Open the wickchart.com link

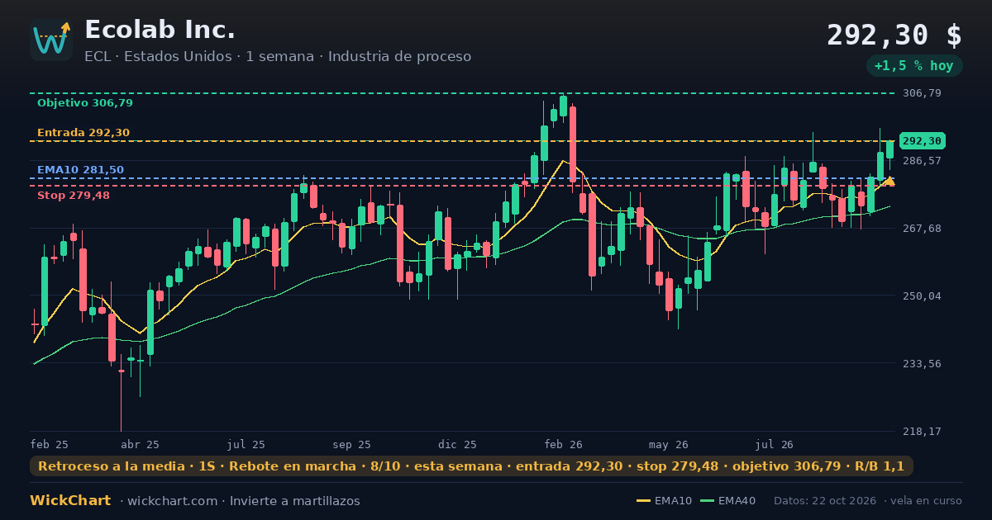click(x=174, y=501)
